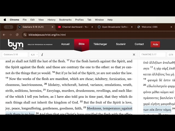Image resolution: width=175 pixels, height=131 pixels.
Task: Open the Bible navigation tab
Action: click(81, 44)
